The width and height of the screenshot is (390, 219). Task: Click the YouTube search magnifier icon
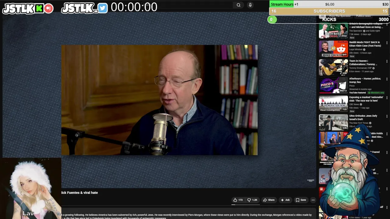coord(239,5)
